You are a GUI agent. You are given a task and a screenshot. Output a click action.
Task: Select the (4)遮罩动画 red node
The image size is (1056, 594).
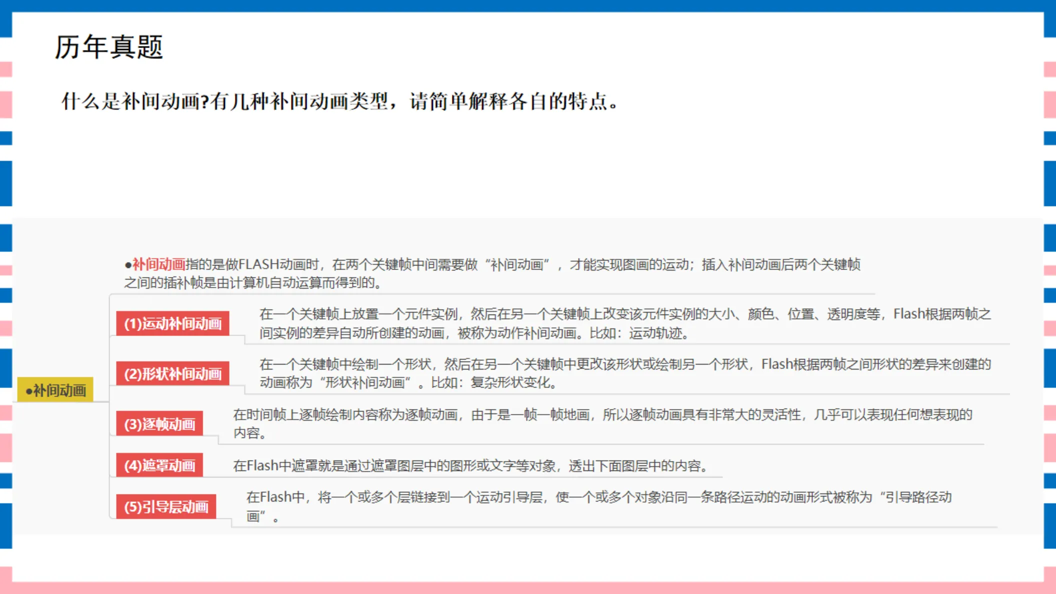point(159,465)
